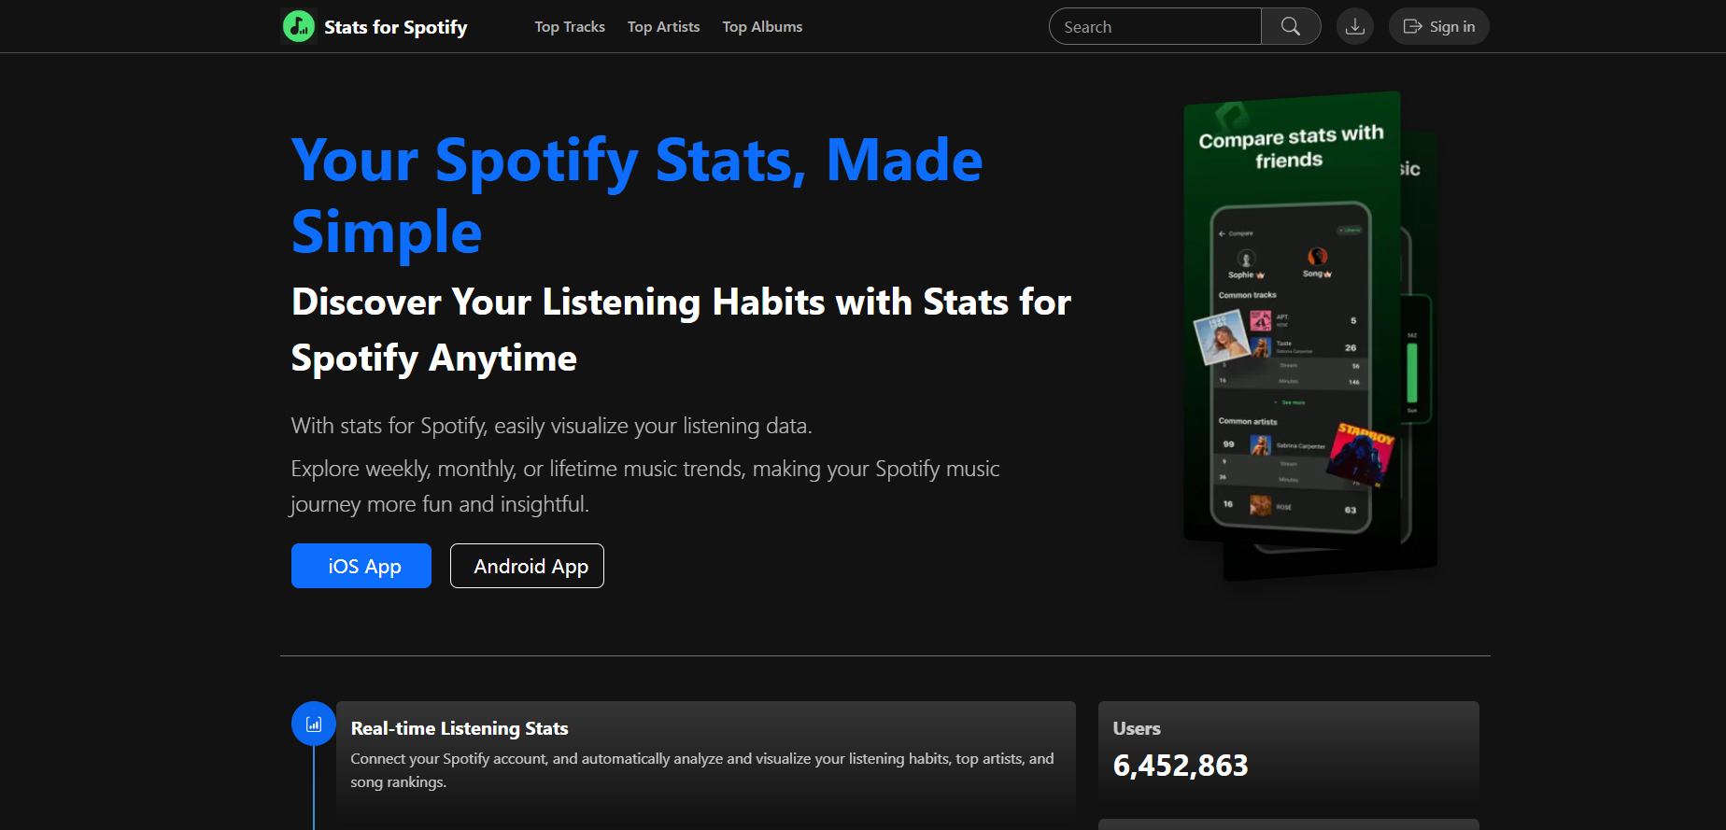Click the green music note logo icon
1726x830 pixels.
click(x=298, y=25)
